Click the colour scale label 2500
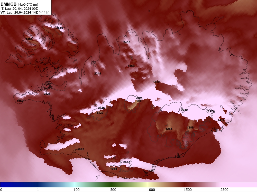Screen dimensions: 257x192 coord(224,190)
